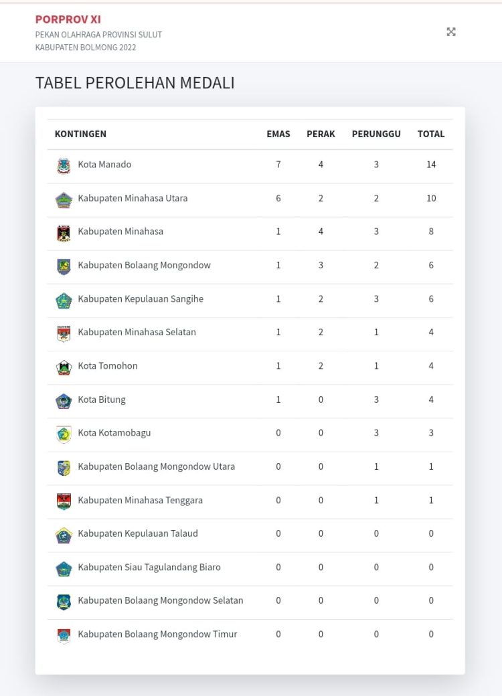Sort table by the PERAK column
The width and height of the screenshot is (502, 696).
tap(321, 134)
